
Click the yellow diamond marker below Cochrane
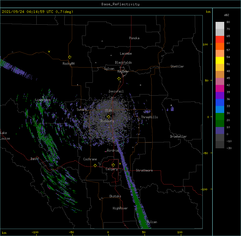coord(95,165)
